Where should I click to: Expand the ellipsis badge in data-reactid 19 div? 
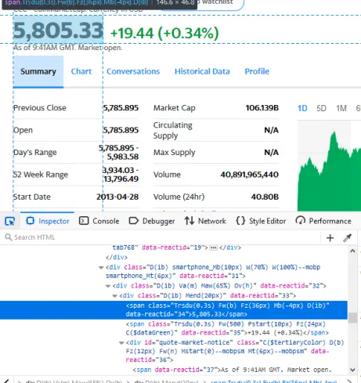tap(213, 248)
